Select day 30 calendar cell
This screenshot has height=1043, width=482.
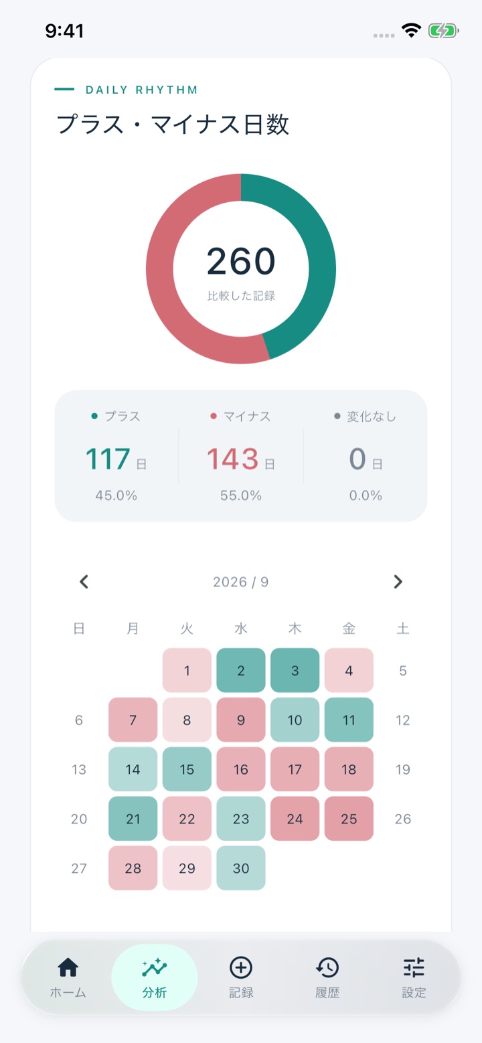(x=241, y=868)
